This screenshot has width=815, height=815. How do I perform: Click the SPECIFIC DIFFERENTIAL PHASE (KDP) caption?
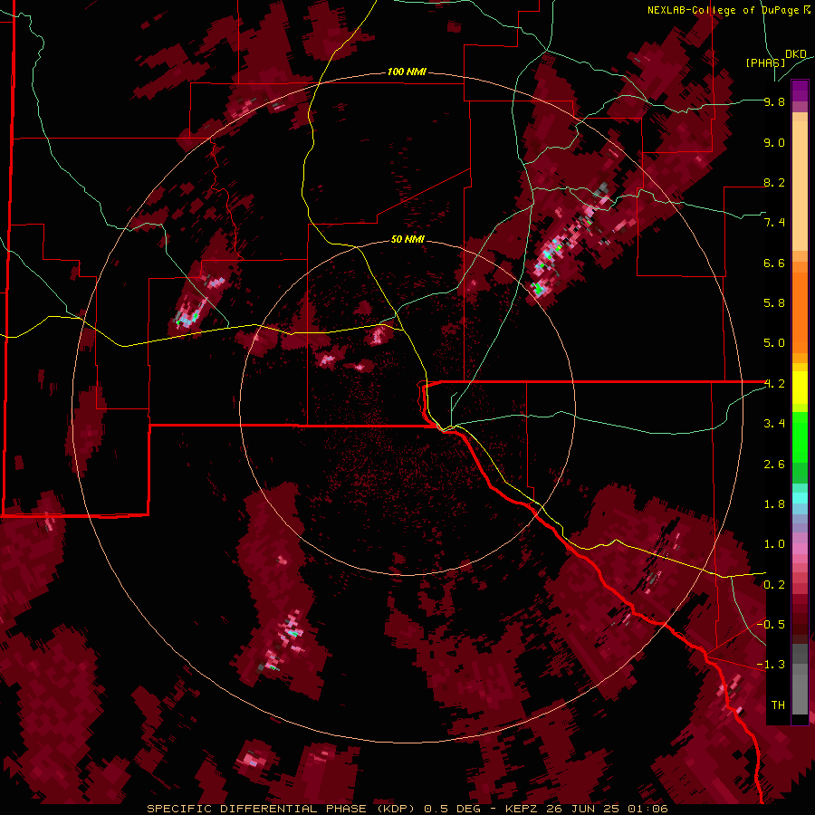point(283,809)
